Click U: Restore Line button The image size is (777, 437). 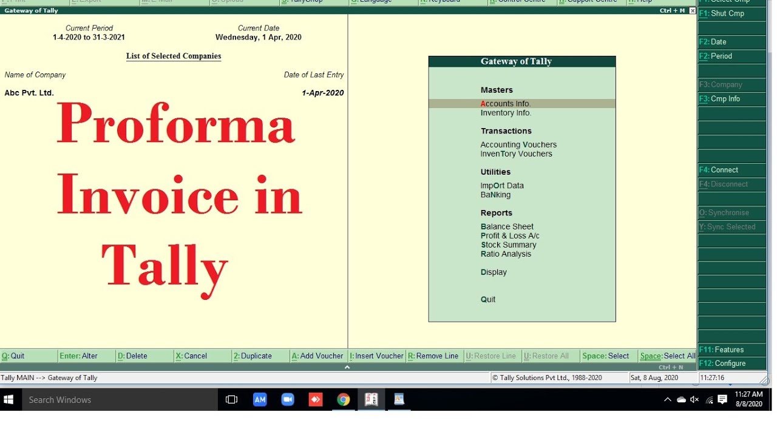point(493,356)
